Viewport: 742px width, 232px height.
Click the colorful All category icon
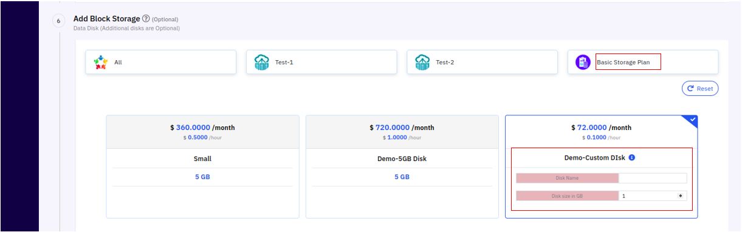pos(101,62)
